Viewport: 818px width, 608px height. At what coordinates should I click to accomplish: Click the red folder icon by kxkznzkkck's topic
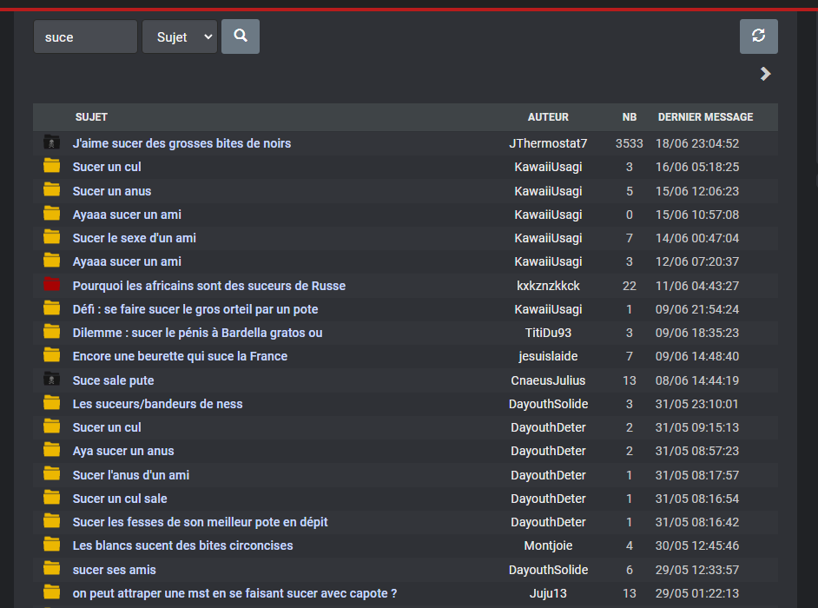pyautogui.click(x=51, y=284)
